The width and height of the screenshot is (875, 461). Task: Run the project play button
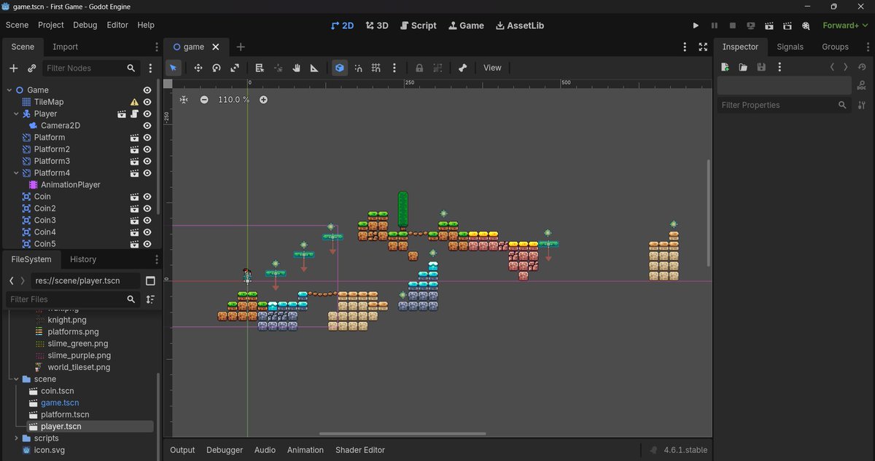pos(696,25)
